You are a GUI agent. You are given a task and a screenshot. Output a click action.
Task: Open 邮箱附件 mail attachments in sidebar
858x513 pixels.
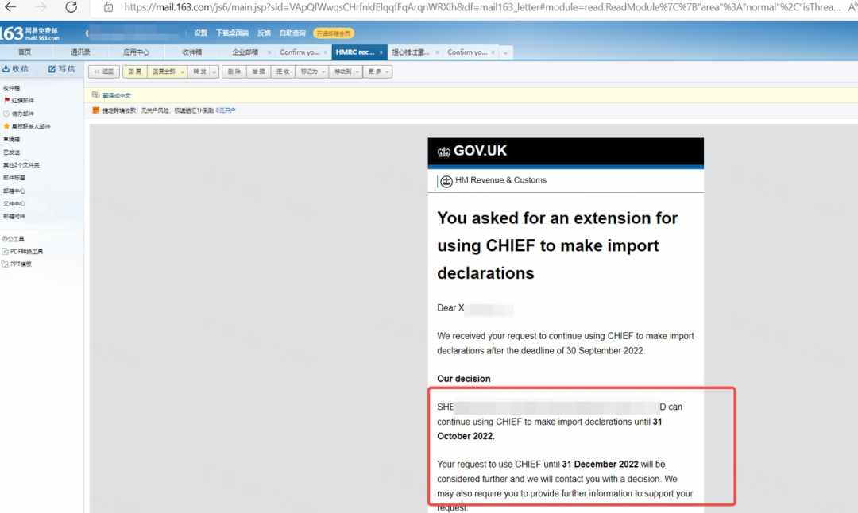tap(14, 217)
